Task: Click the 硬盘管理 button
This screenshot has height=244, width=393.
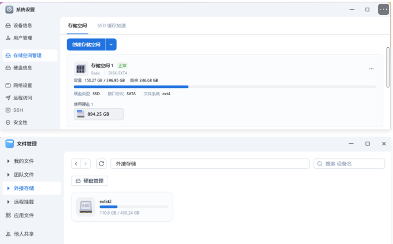Action: point(89,181)
